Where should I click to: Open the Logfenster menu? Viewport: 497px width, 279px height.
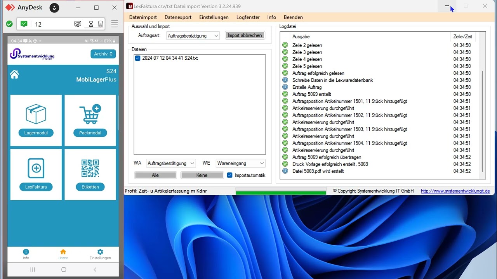(x=248, y=17)
